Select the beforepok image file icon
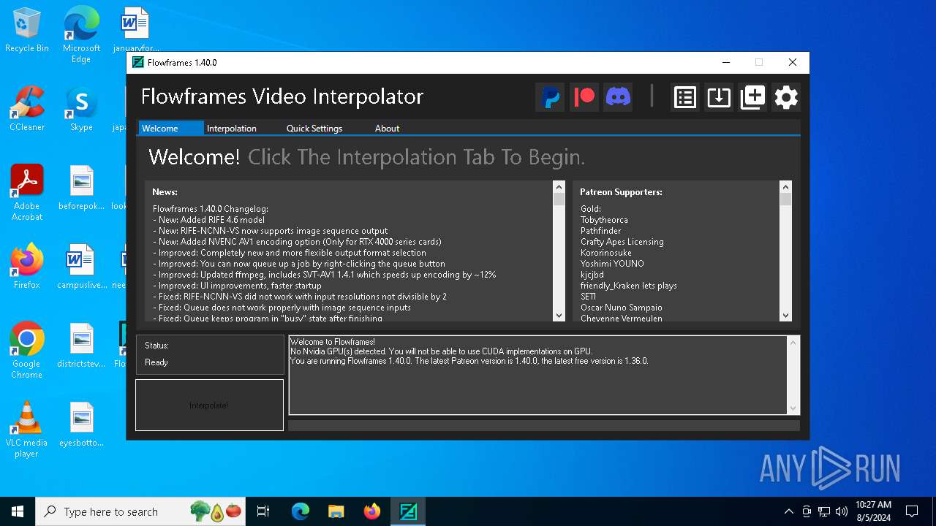 pyautogui.click(x=81, y=188)
